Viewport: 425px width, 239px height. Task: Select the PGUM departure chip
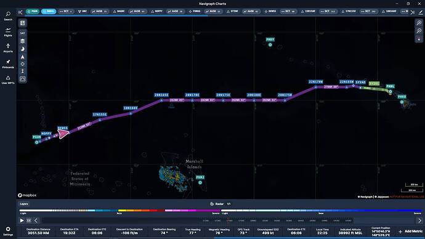pyautogui.click(x=33, y=11)
